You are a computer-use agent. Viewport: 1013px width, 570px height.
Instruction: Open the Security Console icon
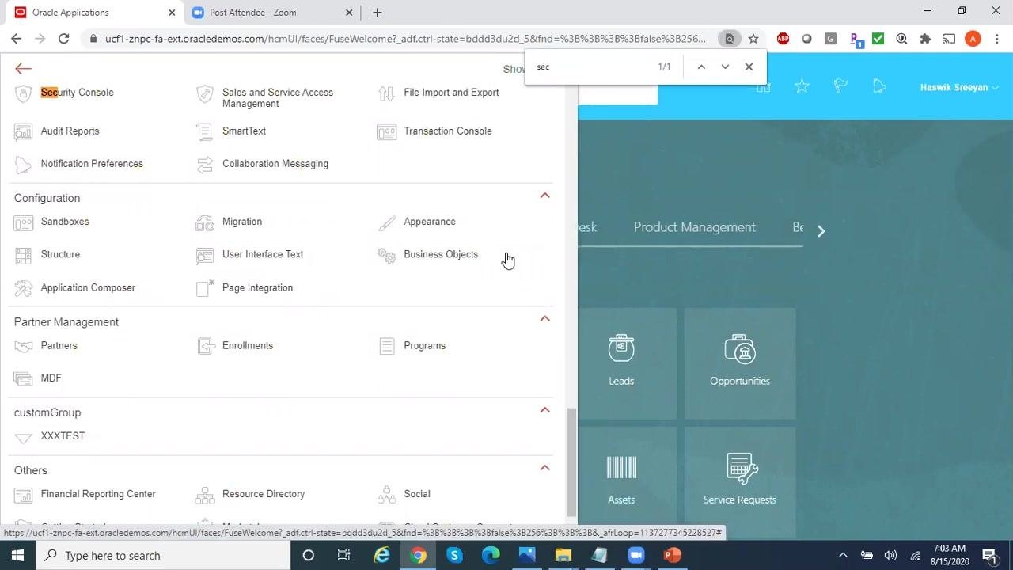point(24,93)
